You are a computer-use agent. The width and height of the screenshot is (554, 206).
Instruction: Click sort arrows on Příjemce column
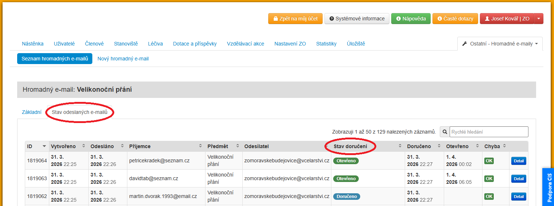coord(200,146)
